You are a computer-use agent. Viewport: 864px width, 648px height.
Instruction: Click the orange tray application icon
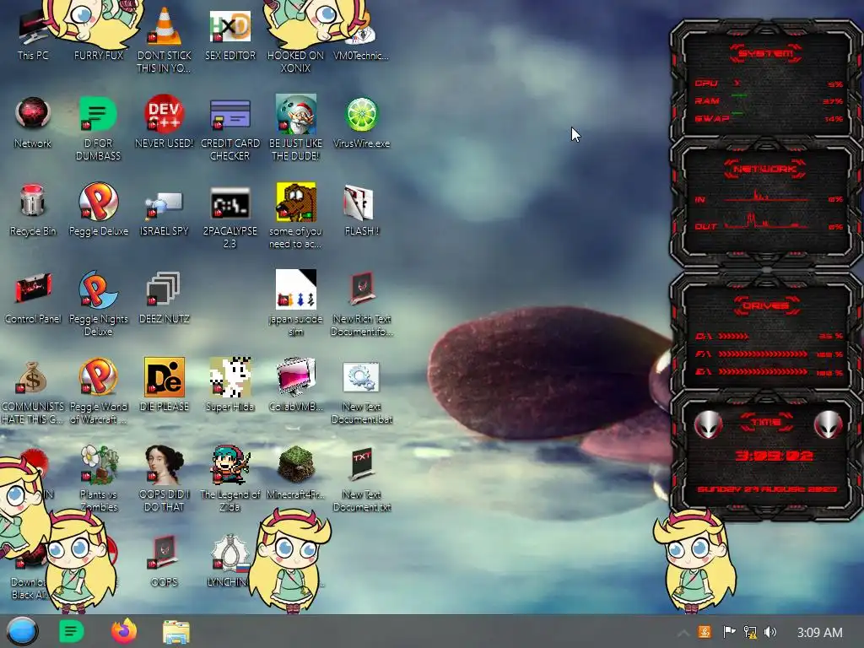(705, 632)
